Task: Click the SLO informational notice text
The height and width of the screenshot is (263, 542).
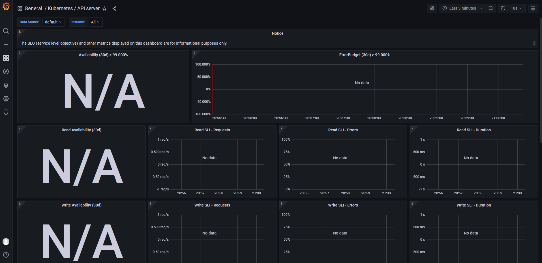Action: (124, 43)
